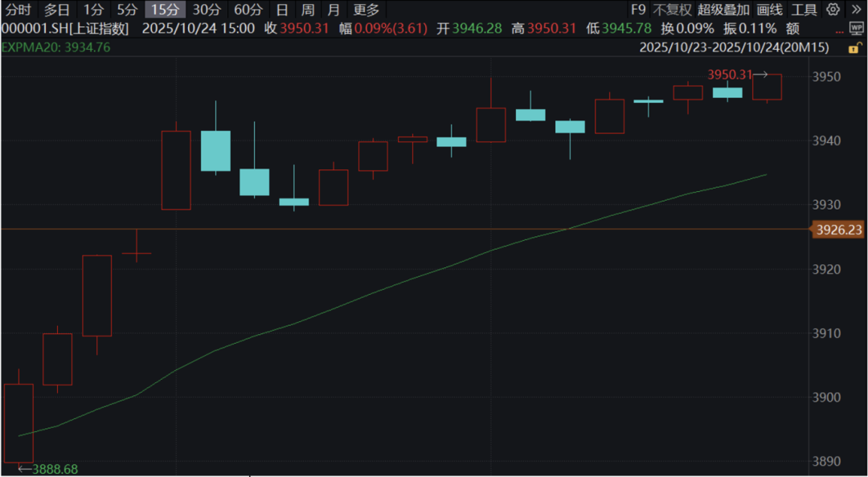Select the 多日 multi-day tab
Viewport: 868px width, 477px height.
point(57,10)
